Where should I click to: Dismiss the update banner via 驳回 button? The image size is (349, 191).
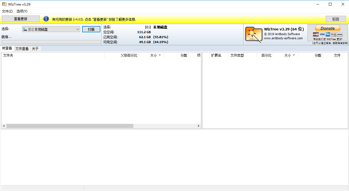coord(336,19)
